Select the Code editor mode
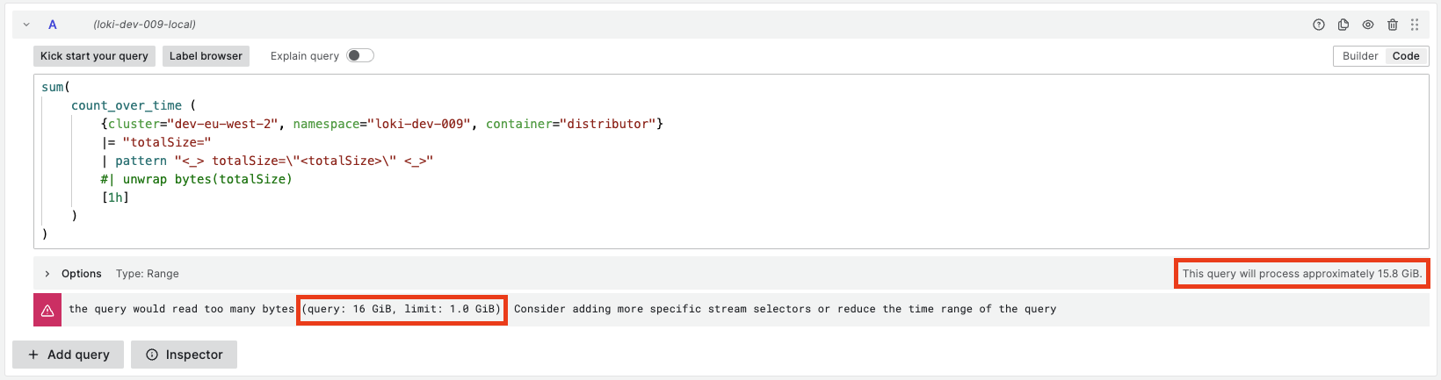 (x=1406, y=56)
